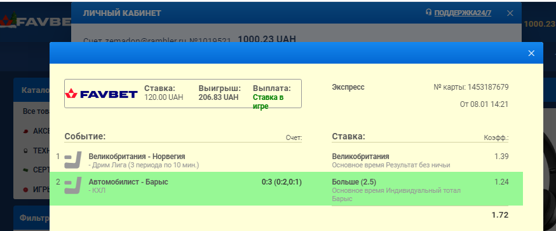
Task: Click the Экспресс bet type label
Action: [x=348, y=87]
